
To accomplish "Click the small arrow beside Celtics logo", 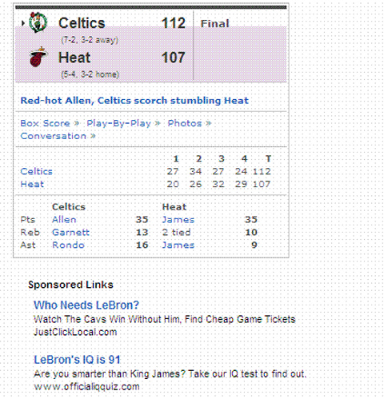I will coord(23,23).
